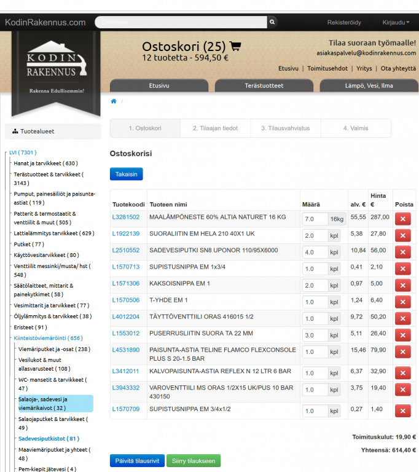Click Toimitusehdot header link
This screenshot has width=419, height=472.
(x=327, y=68)
